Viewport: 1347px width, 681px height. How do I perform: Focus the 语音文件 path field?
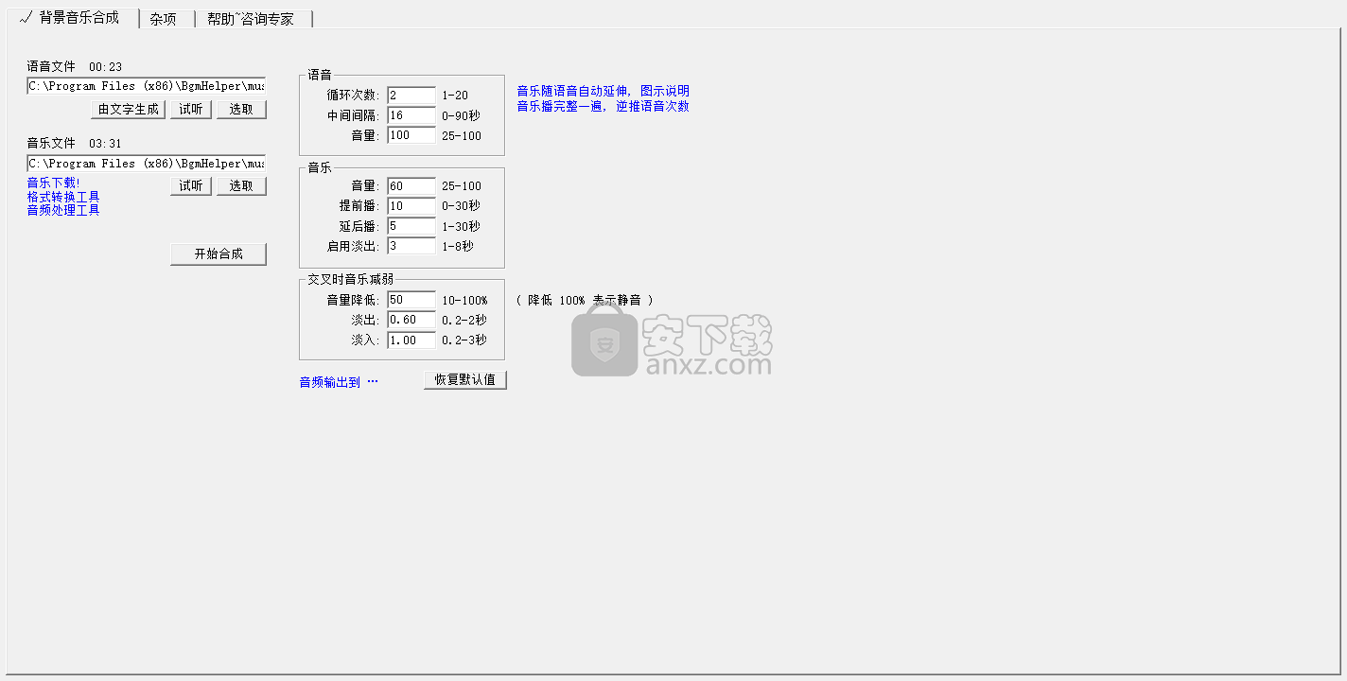point(147,86)
